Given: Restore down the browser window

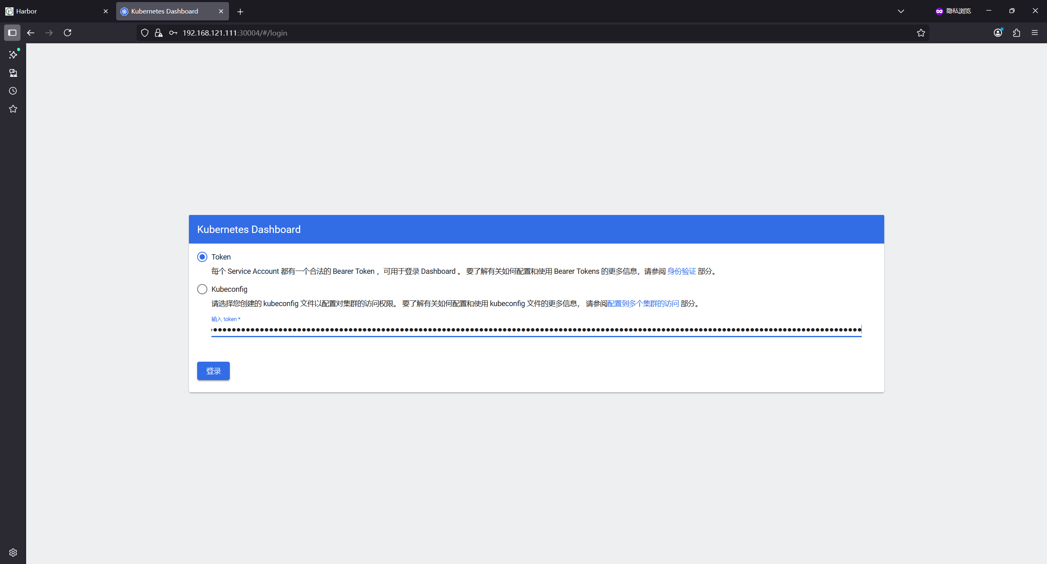Looking at the screenshot, I should click(x=1012, y=11).
